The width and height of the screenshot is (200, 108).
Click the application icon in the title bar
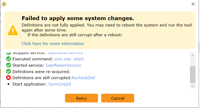[4, 4]
